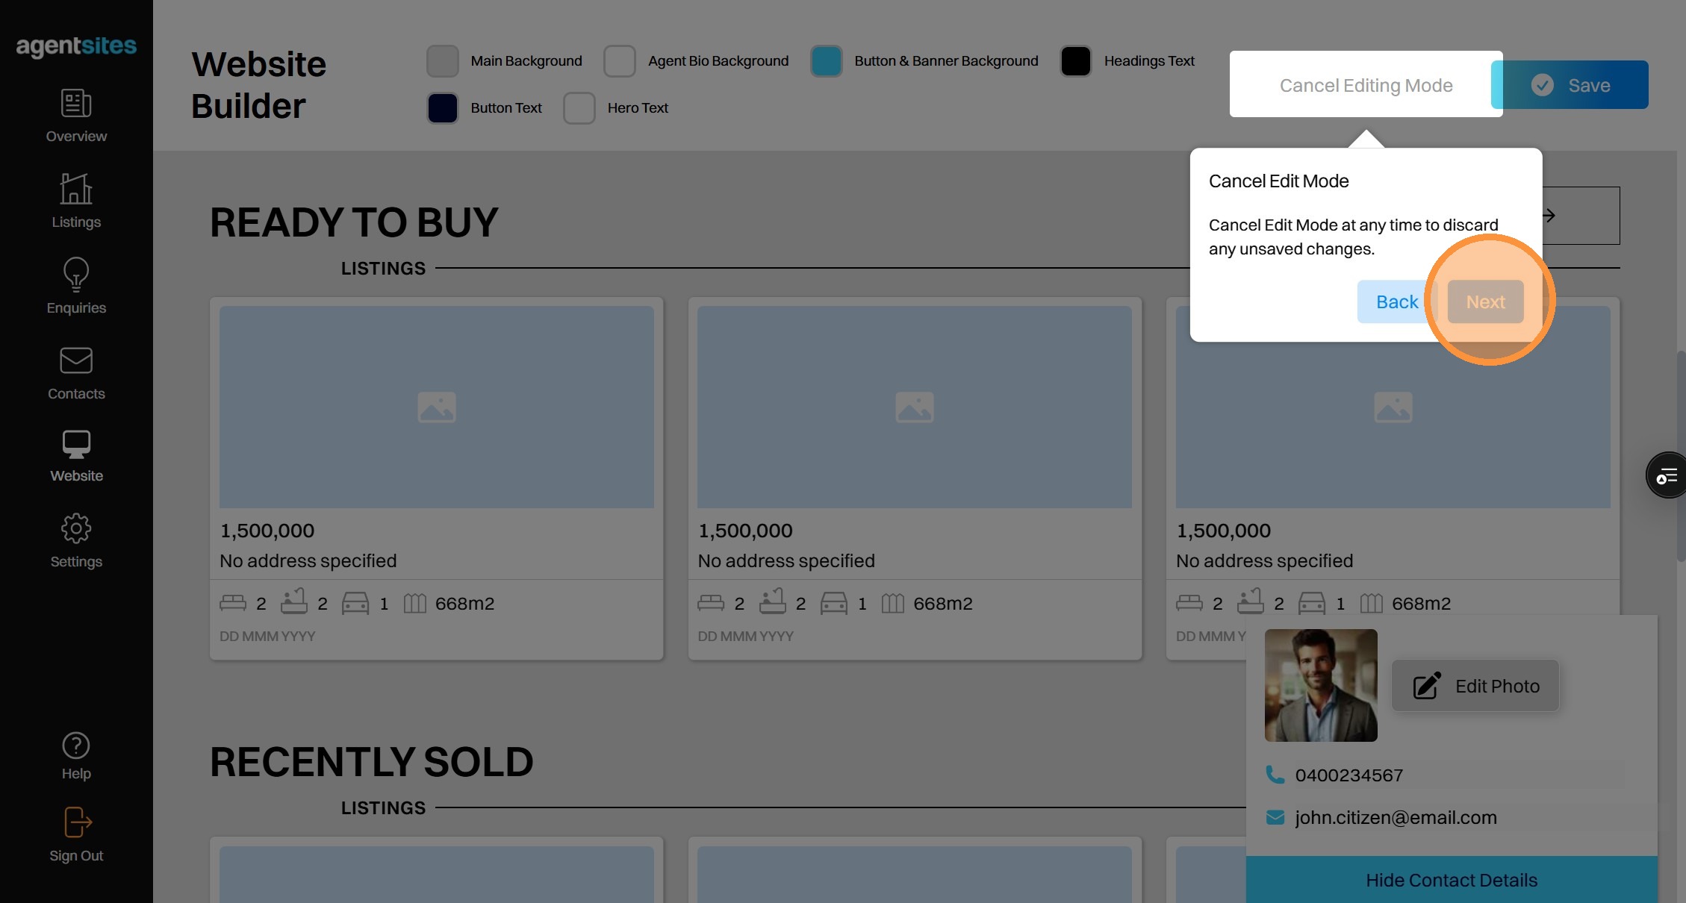
Task: Click Next in the tour popup
Action: (x=1485, y=302)
